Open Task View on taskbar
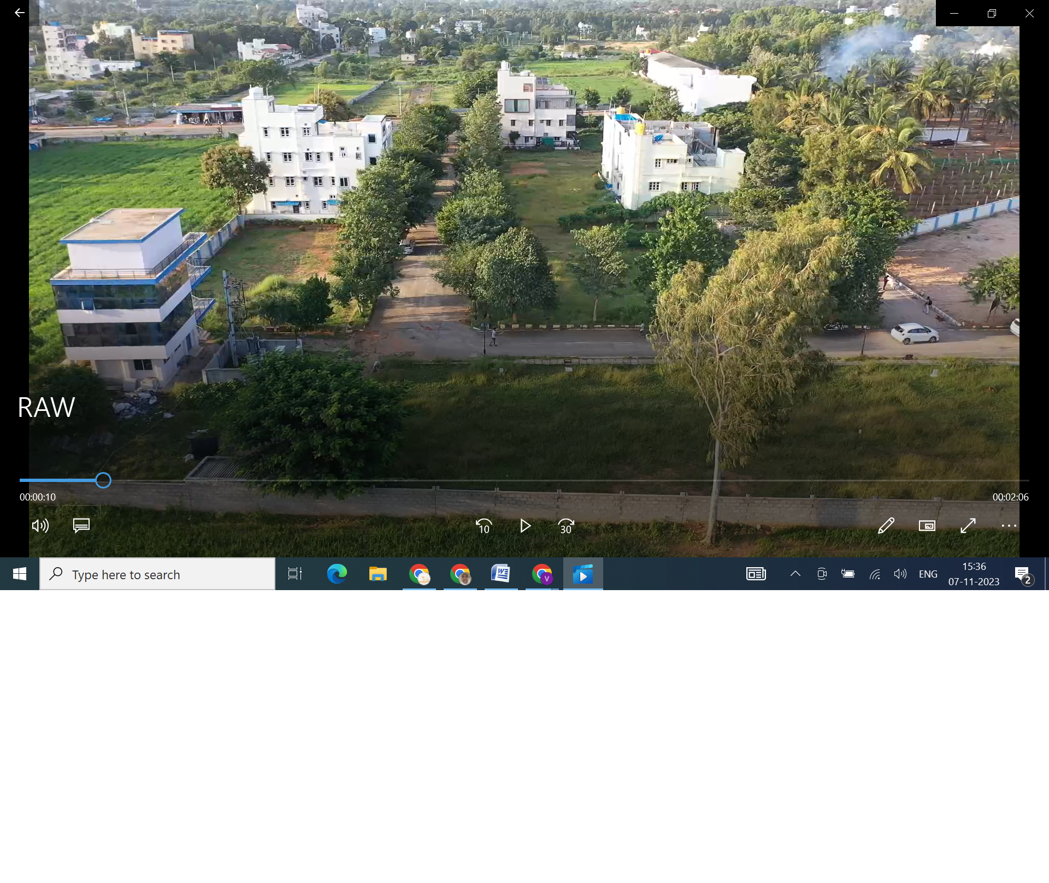 [x=295, y=574]
